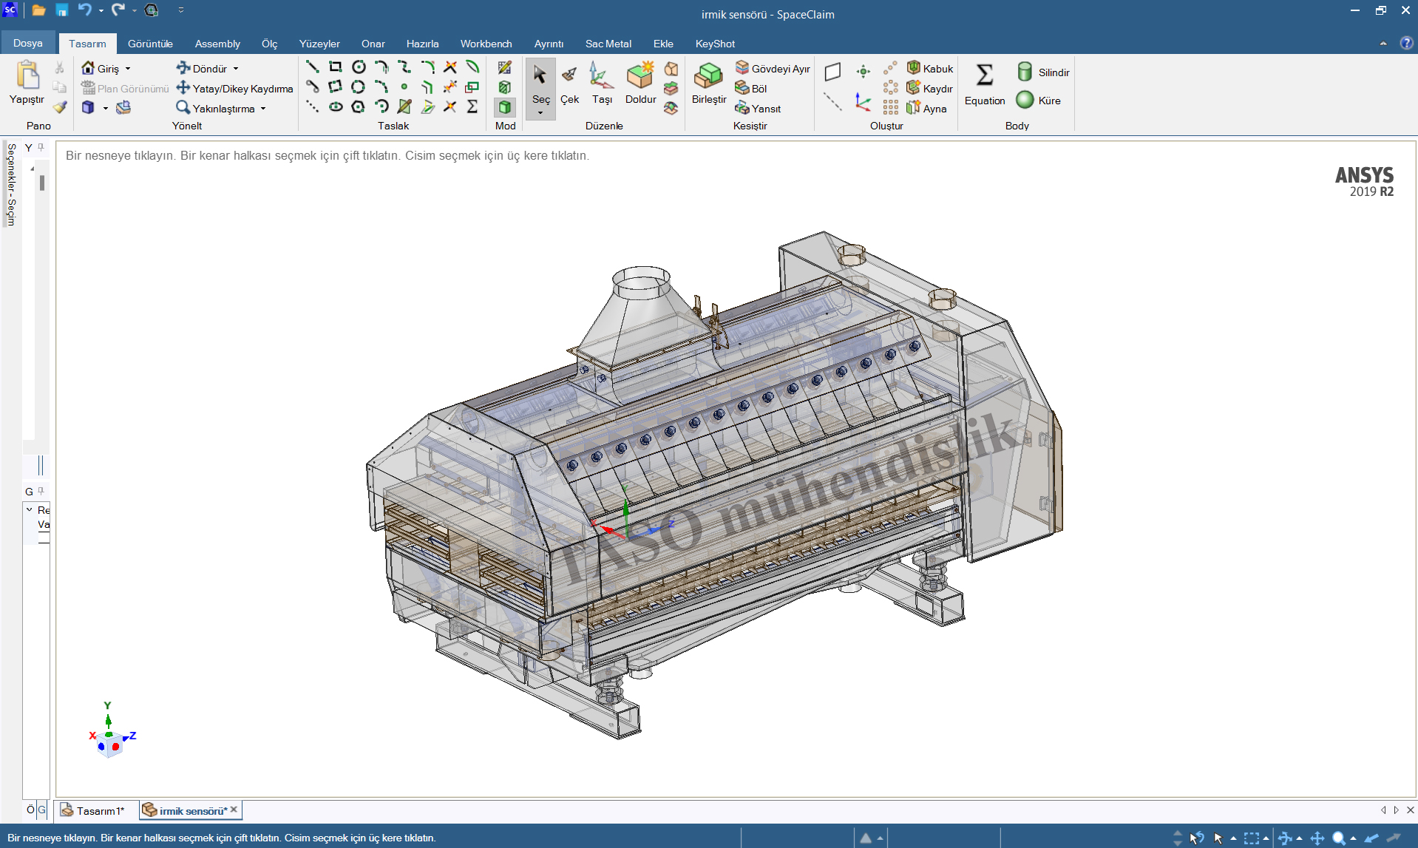
Task: Pin the Y panel with the pushpin
Action: pos(41,147)
